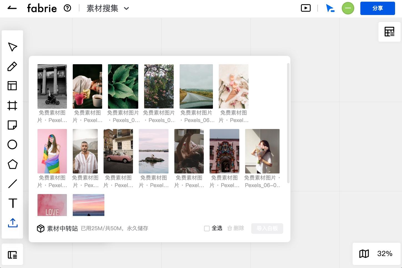Open the video tutorial icon in the top bar

coord(306,8)
